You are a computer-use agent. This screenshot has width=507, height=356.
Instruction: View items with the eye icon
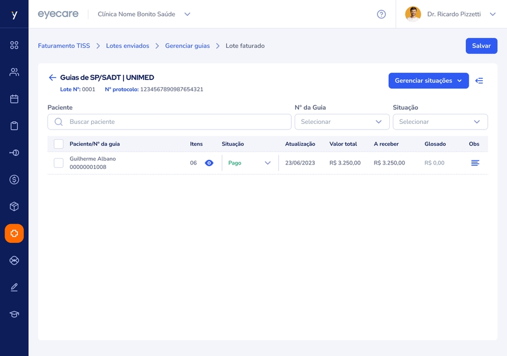point(209,163)
